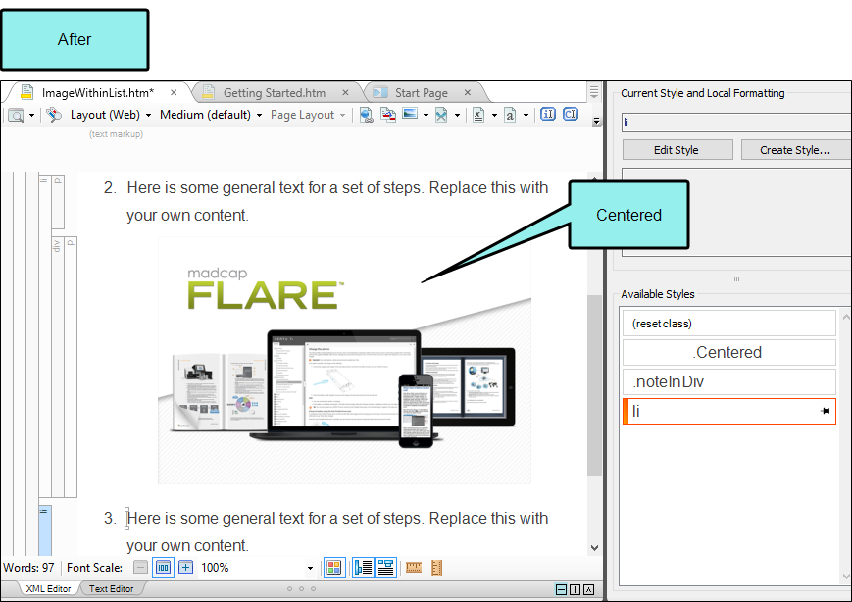
Task: Click the insert image icon
Action: (410, 114)
